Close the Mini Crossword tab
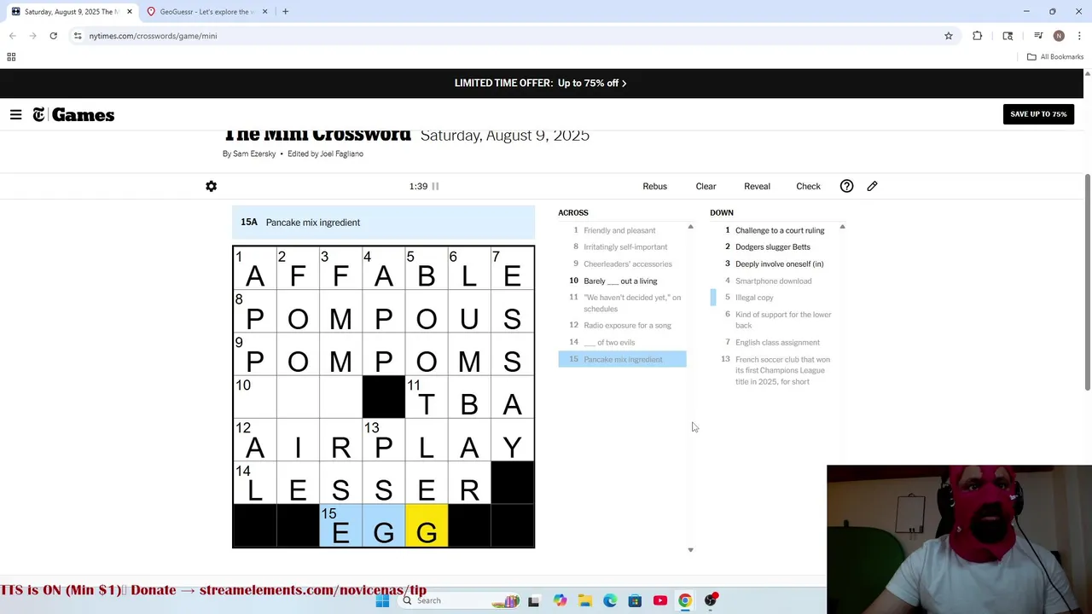Image resolution: width=1092 pixels, height=614 pixels. point(130,12)
